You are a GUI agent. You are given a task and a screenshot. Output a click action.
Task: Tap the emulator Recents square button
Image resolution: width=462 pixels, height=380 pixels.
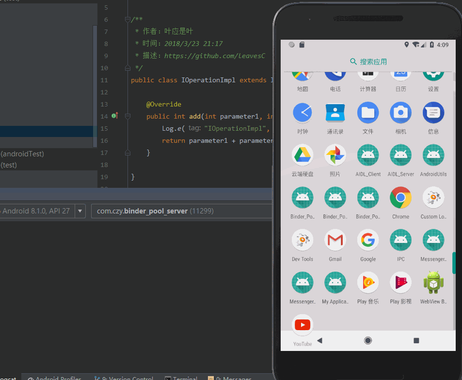coord(416,341)
